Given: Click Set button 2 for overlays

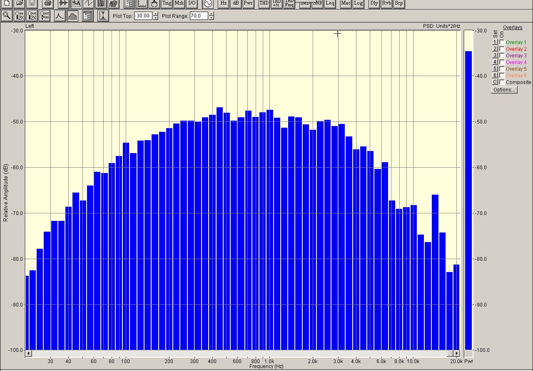Looking at the screenshot, I should [x=495, y=49].
